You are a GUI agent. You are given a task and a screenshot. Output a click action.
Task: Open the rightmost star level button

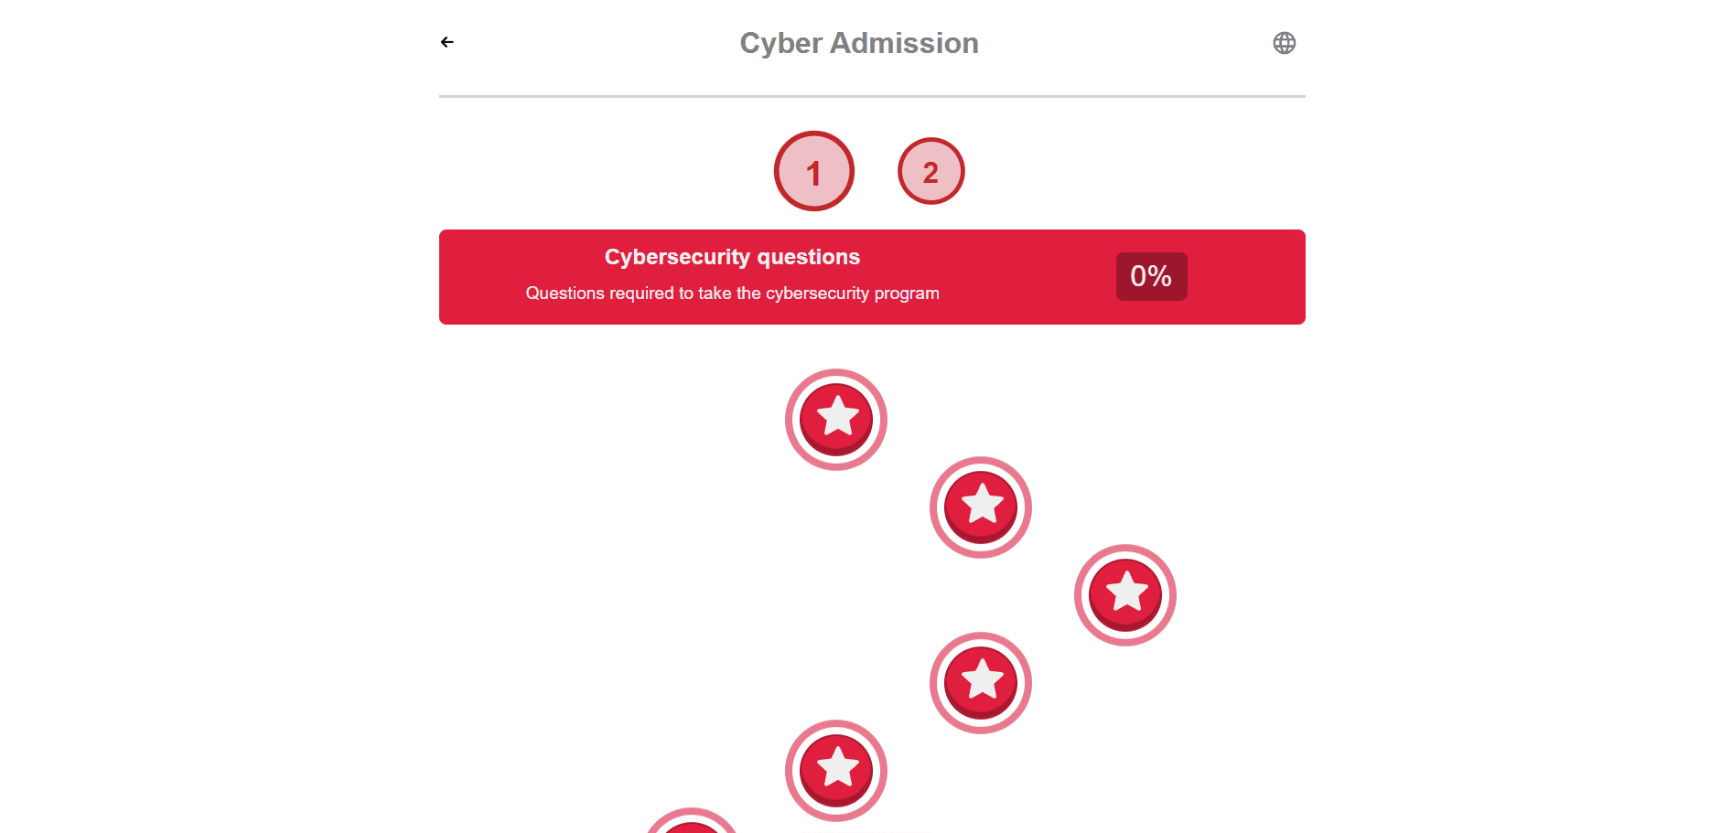(1125, 595)
